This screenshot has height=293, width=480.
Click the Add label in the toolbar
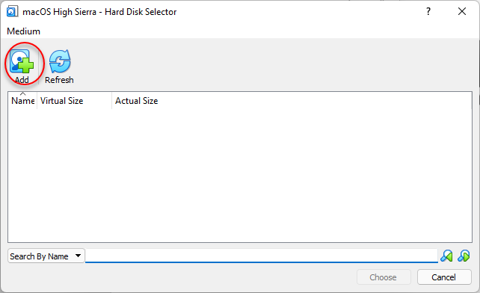pos(22,80)
